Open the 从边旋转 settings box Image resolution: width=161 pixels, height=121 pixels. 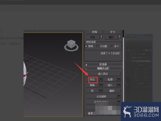119,97
